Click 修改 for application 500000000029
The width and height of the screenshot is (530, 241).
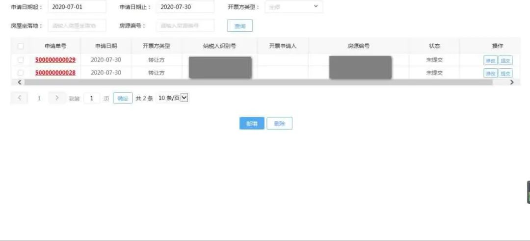coord(490,61)
